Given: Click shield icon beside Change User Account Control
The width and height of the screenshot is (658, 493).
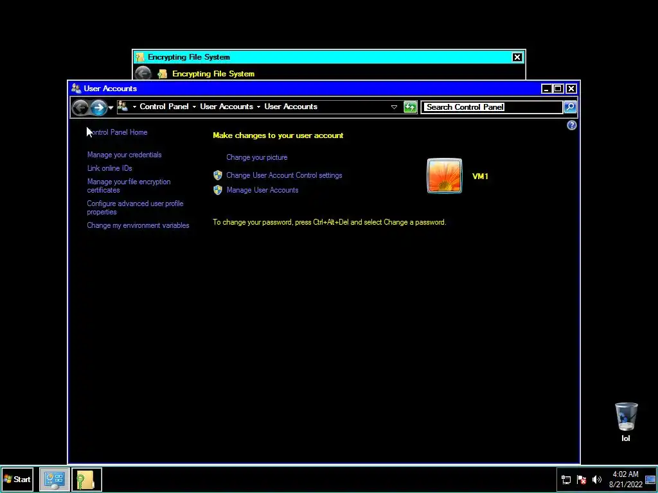Looking at the screenshot, I should [x=217, y=175].
